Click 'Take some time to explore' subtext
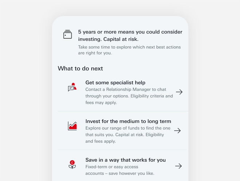Screen dimensions: 240x181 point(129,50)
